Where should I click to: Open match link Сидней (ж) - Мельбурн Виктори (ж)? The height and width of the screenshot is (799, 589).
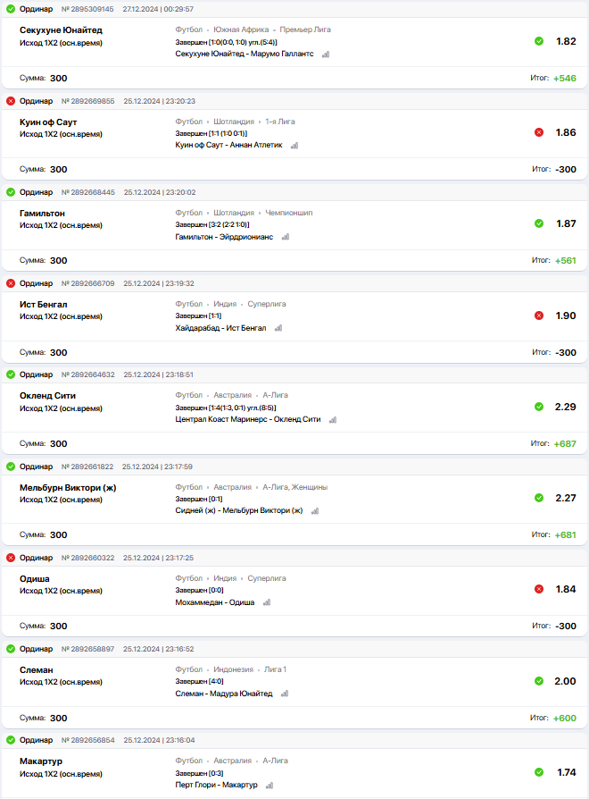(x=239, y=510)
